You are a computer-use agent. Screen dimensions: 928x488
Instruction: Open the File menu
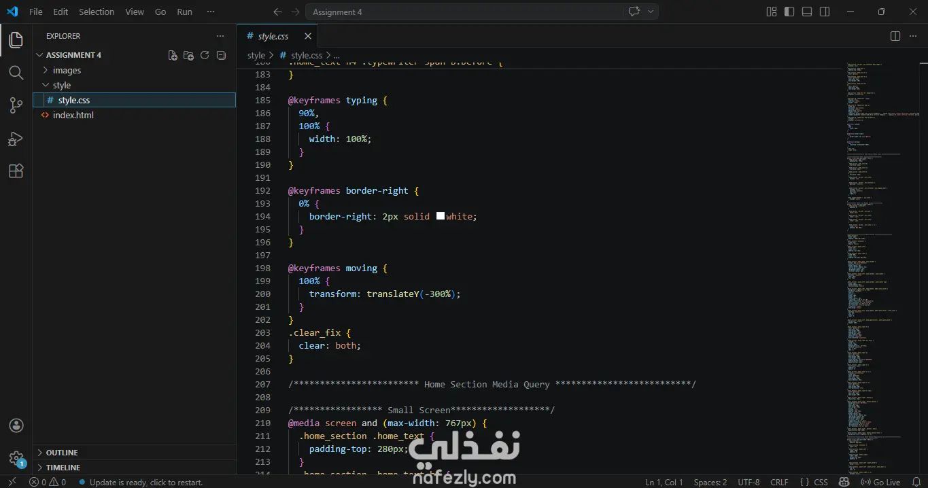[36, 12]
